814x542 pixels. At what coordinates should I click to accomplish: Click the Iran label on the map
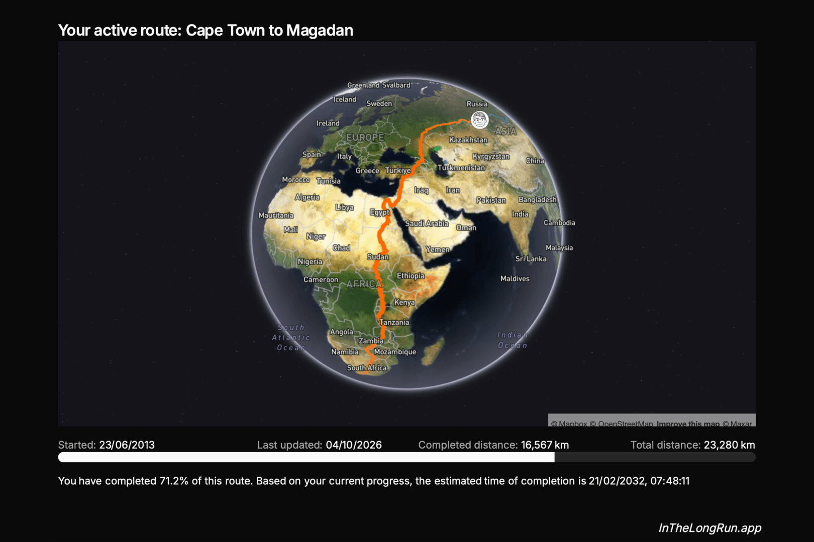point(453,190)
